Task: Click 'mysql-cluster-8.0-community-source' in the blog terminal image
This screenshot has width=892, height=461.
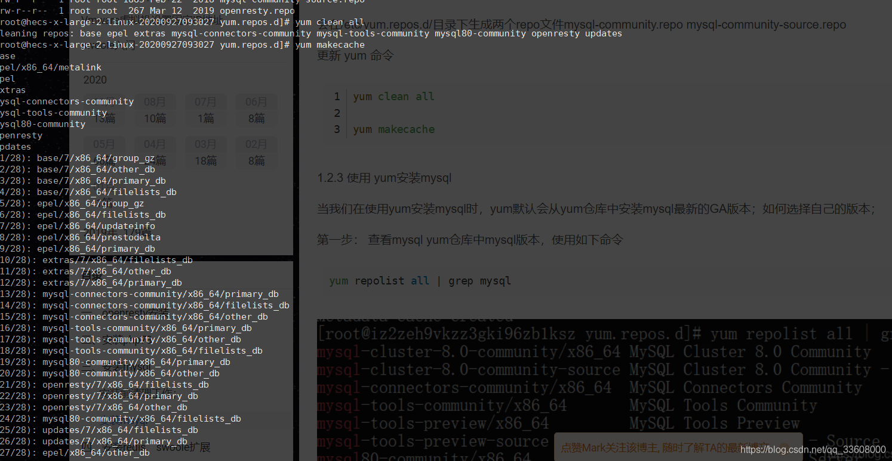Action: [469, 370]
